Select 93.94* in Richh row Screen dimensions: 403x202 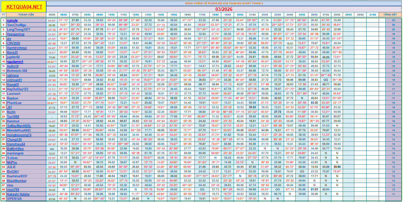[x=52, y=112]
